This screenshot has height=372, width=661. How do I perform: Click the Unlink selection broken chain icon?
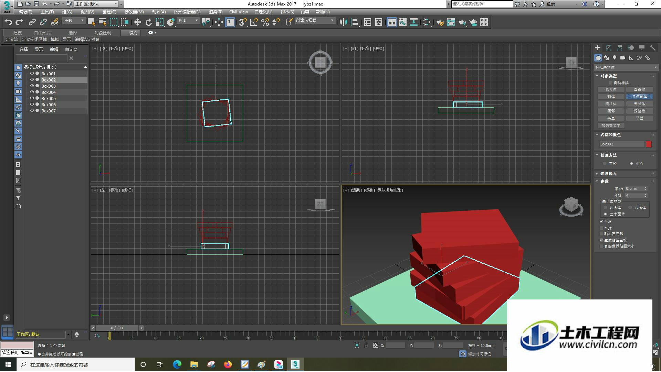(43, 22)
